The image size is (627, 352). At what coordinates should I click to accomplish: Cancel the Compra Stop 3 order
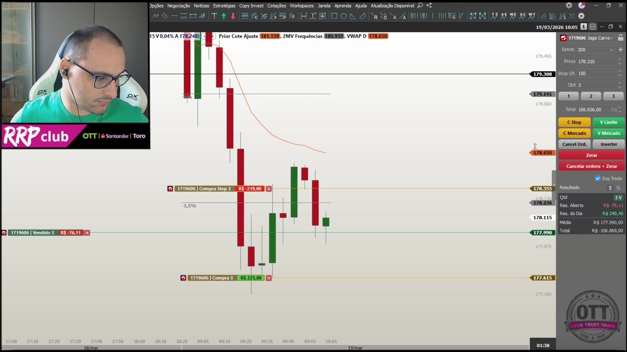click(x=268, y=189)
